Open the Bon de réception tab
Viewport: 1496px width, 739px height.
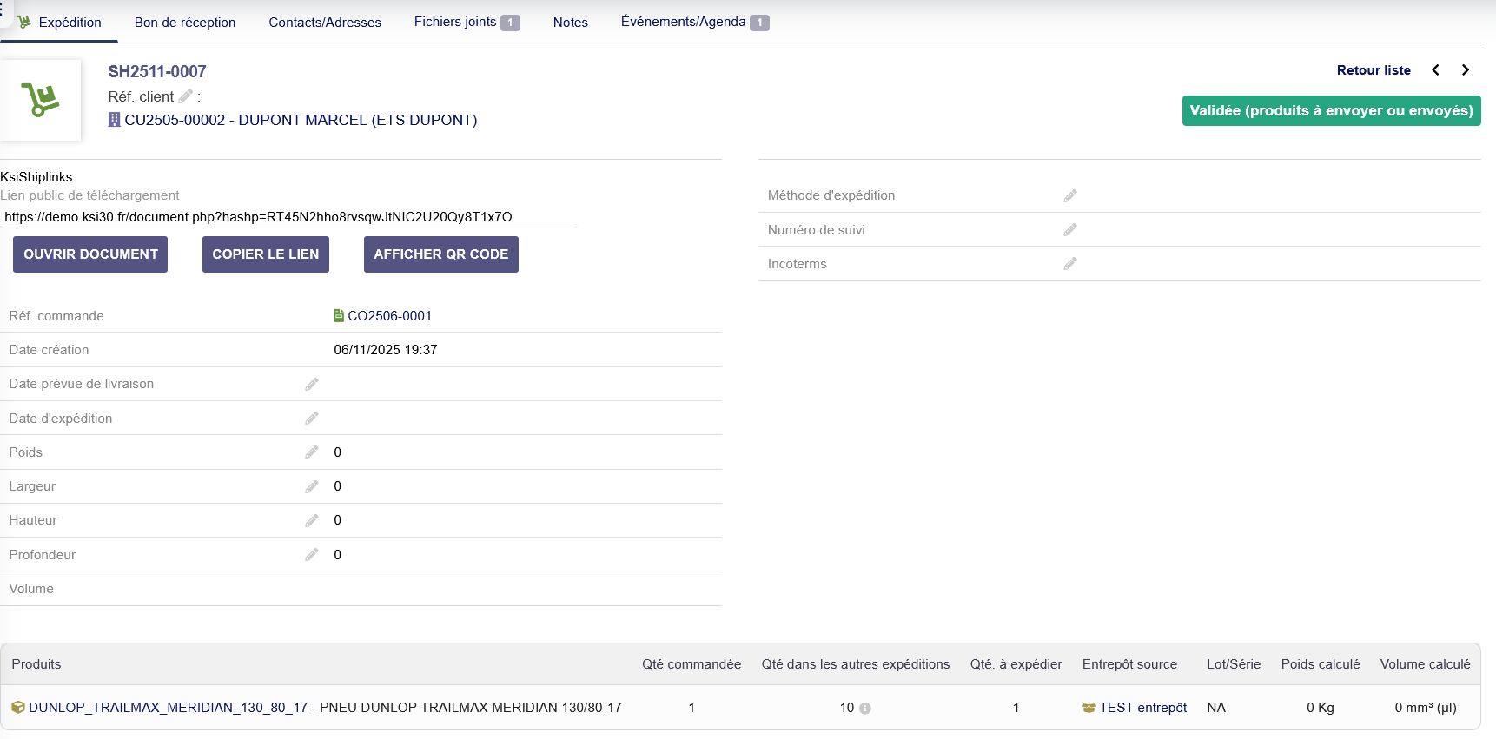[x=185, y=23]
